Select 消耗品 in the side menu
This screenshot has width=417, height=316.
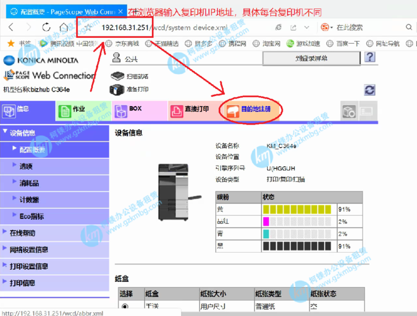point(54,183)
